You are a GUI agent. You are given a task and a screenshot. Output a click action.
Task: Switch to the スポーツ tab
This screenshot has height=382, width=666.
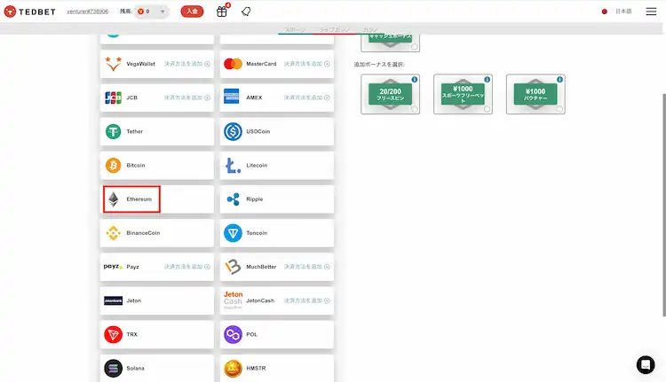295,29
